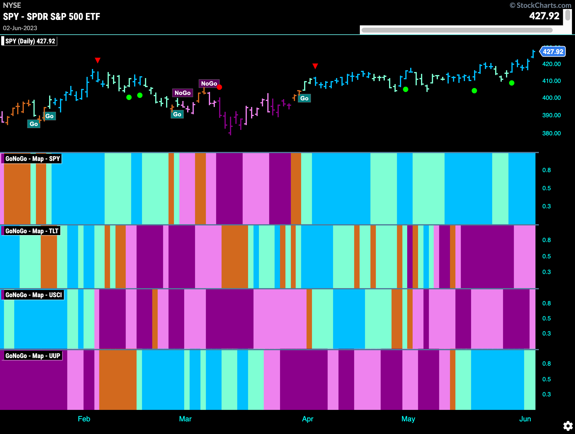Click the horizontal gray scrollbar below the price

[457, 30]
